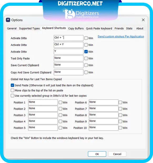This screenshot has height=163, width=153.
Task: Enable Win for the Ctrl + ` hotkey
Action: point(86,38)
